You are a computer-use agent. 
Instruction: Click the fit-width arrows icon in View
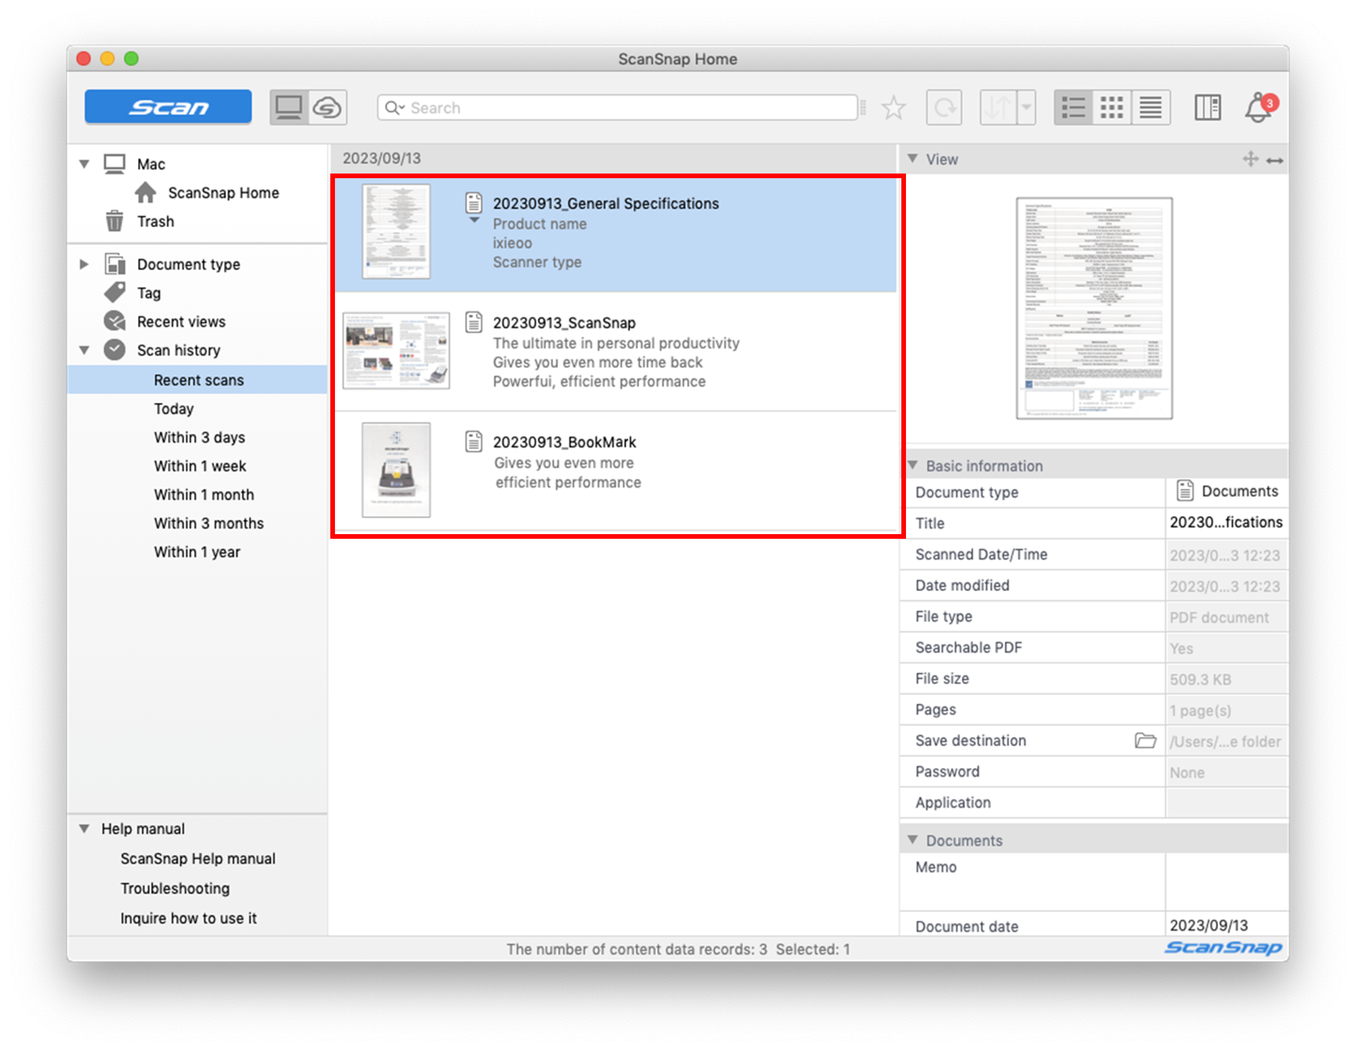[x=1274, y=161]
